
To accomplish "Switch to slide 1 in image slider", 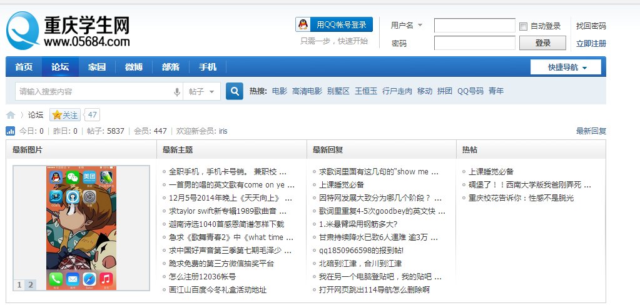I will [x=19, y=285].
